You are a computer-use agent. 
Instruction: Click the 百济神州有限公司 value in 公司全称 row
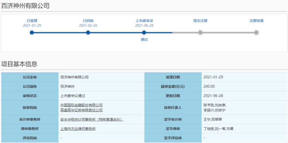coord(74,77)
